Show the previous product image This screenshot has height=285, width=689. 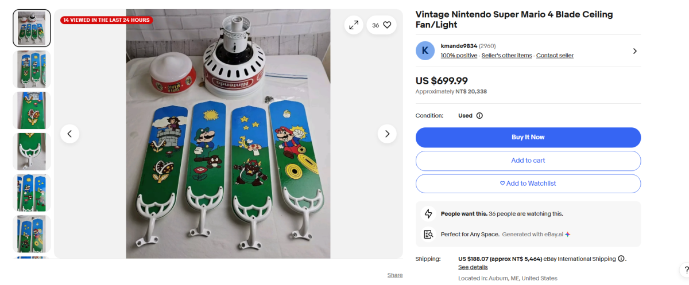(69, 134)
